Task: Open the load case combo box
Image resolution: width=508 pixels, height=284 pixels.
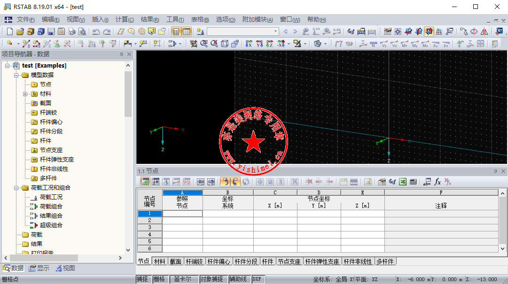Action: tap(242, 31)
